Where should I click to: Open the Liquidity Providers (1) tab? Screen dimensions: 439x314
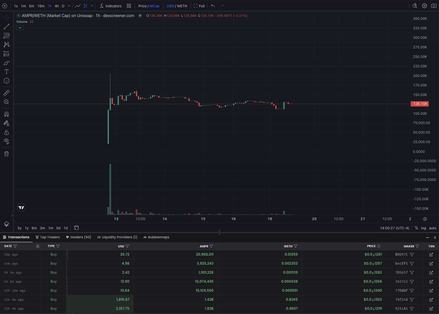pos(117,237)
